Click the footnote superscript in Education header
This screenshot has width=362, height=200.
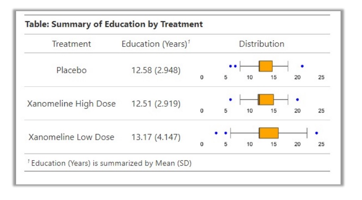coord(189,41)
